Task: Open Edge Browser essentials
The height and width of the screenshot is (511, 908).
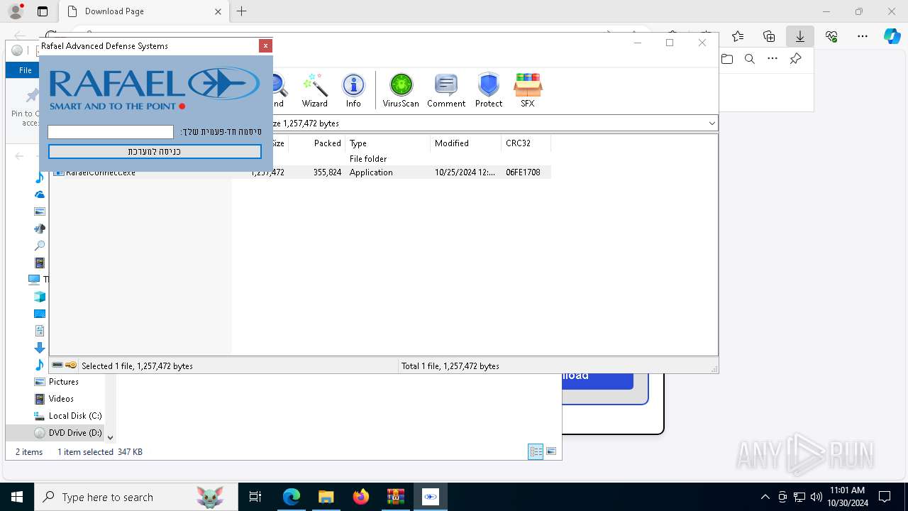Action: pyautogui.click(x=831, y=36)
